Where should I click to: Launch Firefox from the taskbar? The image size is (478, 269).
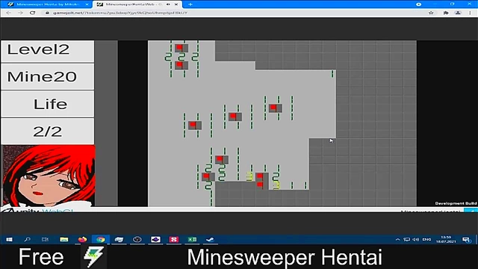click(x=82, y=239)
